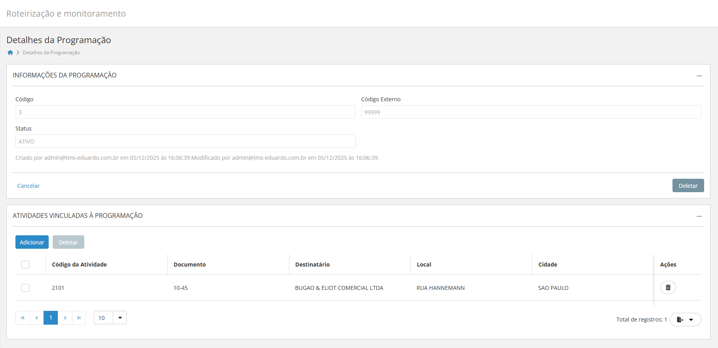The height and width of the screenshot is (348, 718).
Task: Click the home breadcrumb icon
Action: pyautogui.click(x=10, y=53)
